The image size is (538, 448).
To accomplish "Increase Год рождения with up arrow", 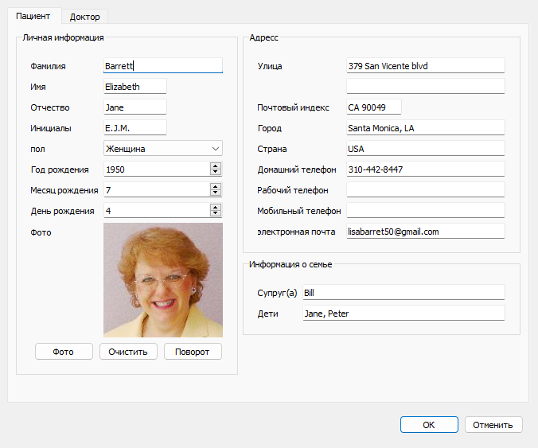I will 216,166.
